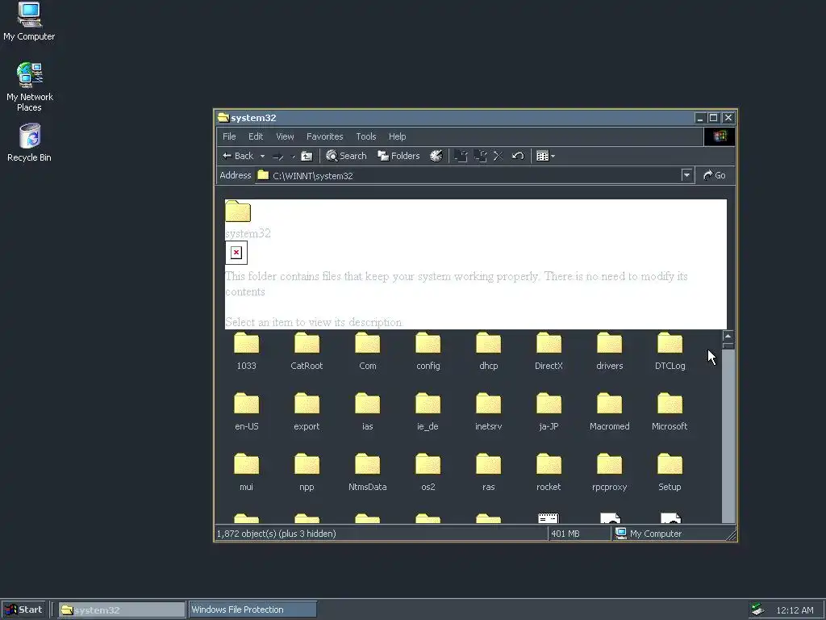Screen dimensions: 826x620
Task: Click the system tray network icon
Action: 758,610
